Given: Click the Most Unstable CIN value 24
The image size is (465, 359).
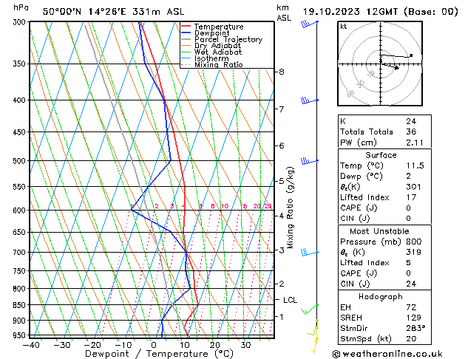Looking at the screenshot, I should [x=411, y=284].
